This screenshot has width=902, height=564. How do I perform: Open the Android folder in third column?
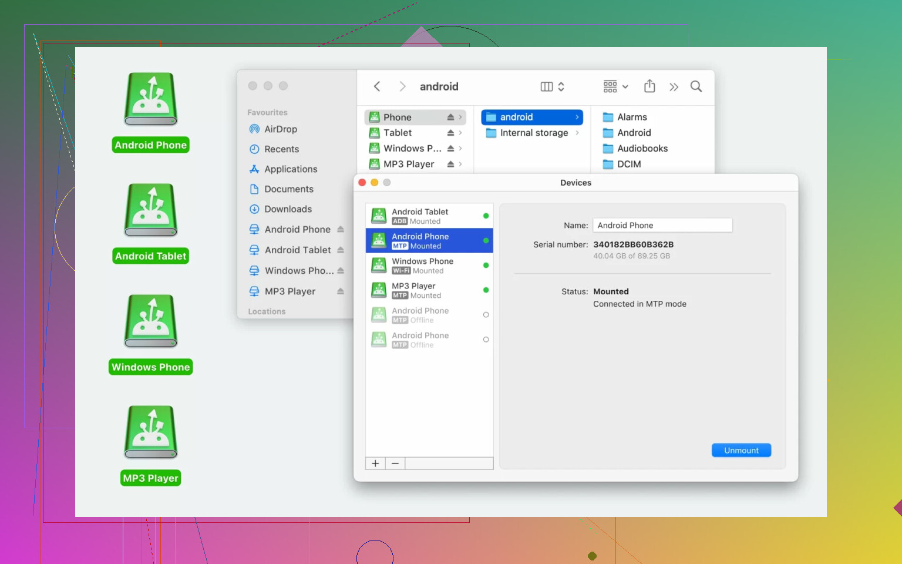click(634, 133)
